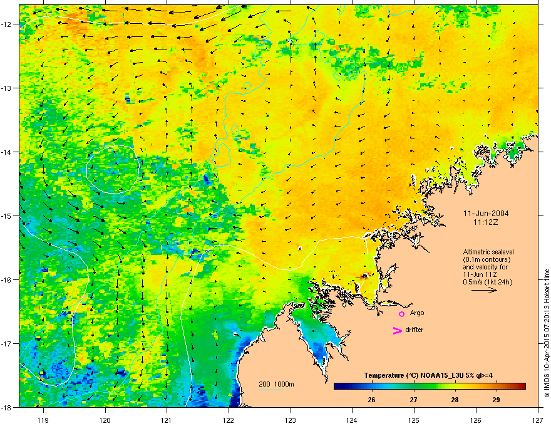The width and height of the screenshot is (551, 426).
Task: Click the longitude axis label 127
Action: [538, 420]
